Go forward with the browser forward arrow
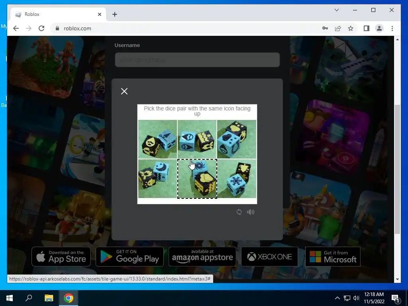Viewport: 408px width, 306px height. click(29, 28)
